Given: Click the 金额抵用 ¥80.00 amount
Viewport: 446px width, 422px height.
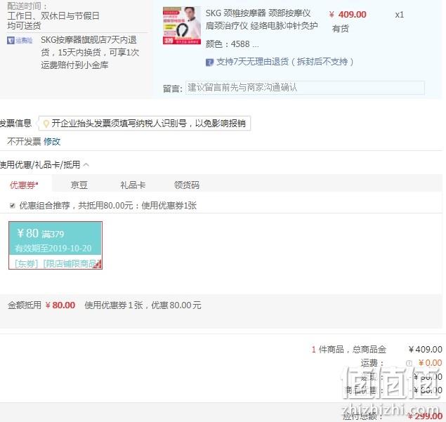Looking at the screenshot, I should point(60,305).
